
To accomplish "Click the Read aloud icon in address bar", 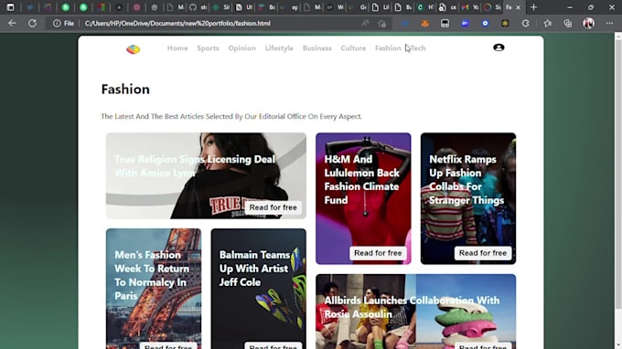I will (x=365, y=24).
